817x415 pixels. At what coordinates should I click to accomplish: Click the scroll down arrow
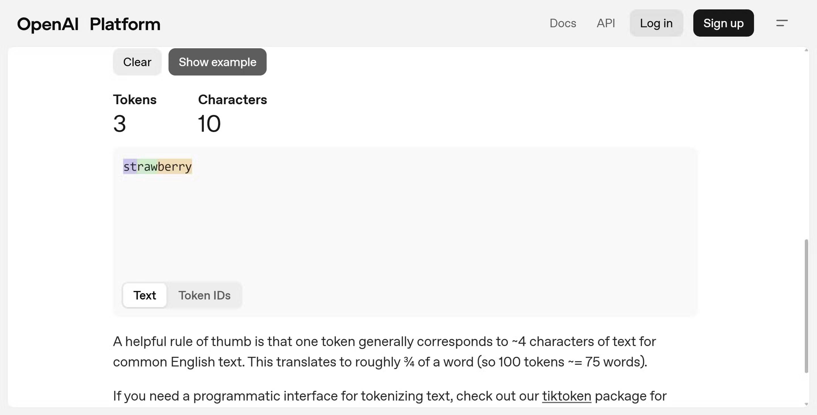pos(806,404)
